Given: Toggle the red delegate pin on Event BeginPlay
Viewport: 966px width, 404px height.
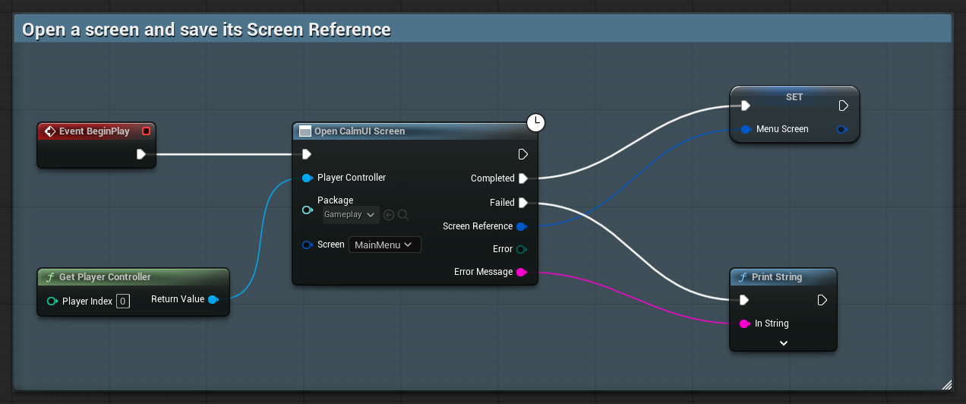Looking at the screenshot, I should tap(147, 131).
